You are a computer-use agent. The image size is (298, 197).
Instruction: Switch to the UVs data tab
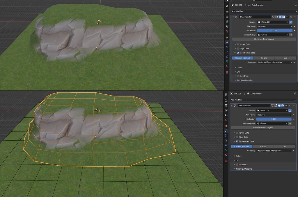pos(285,58)
